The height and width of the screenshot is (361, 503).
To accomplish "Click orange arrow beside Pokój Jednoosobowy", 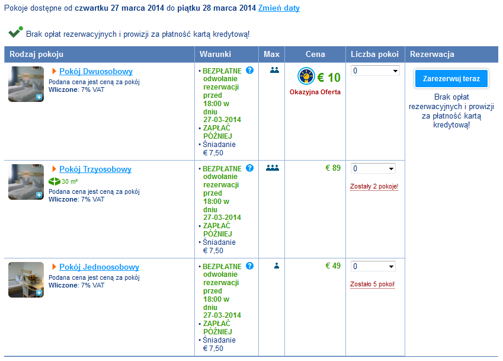I will pos(54,267).
